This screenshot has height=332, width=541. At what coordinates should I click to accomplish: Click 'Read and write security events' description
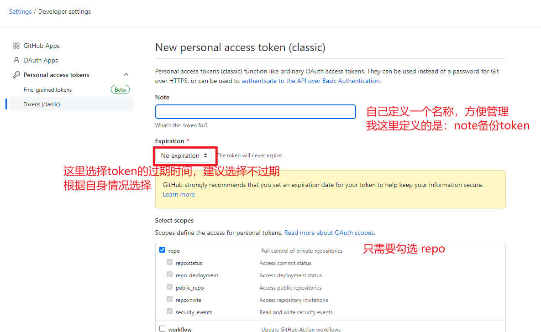tap(296, 312)
